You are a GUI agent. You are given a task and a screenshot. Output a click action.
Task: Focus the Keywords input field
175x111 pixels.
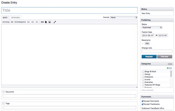pyautogui.click(x=69, y=96)
